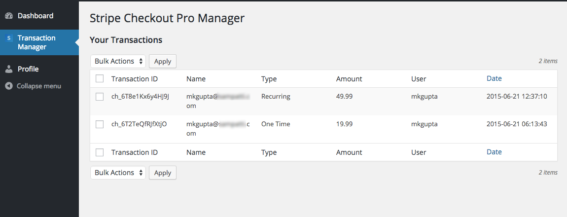Viewport: 567px width, 217px height.
Task: Sort by Date column header link
Action: click(x=494, y=78)
